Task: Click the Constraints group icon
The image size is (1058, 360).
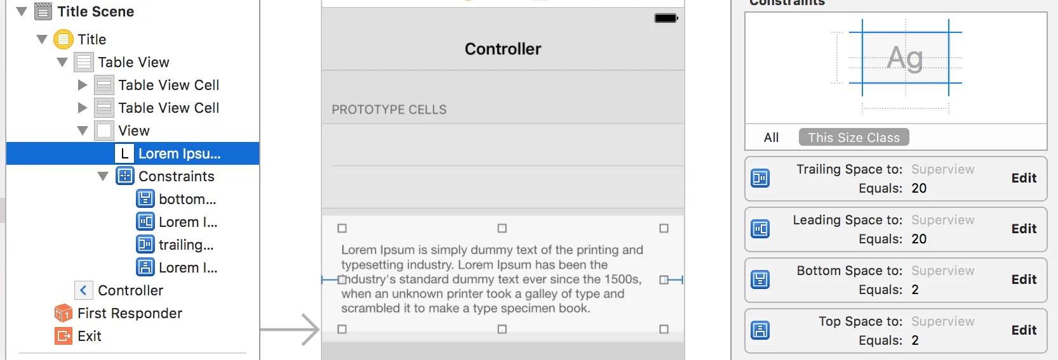Action: point(125,176)
